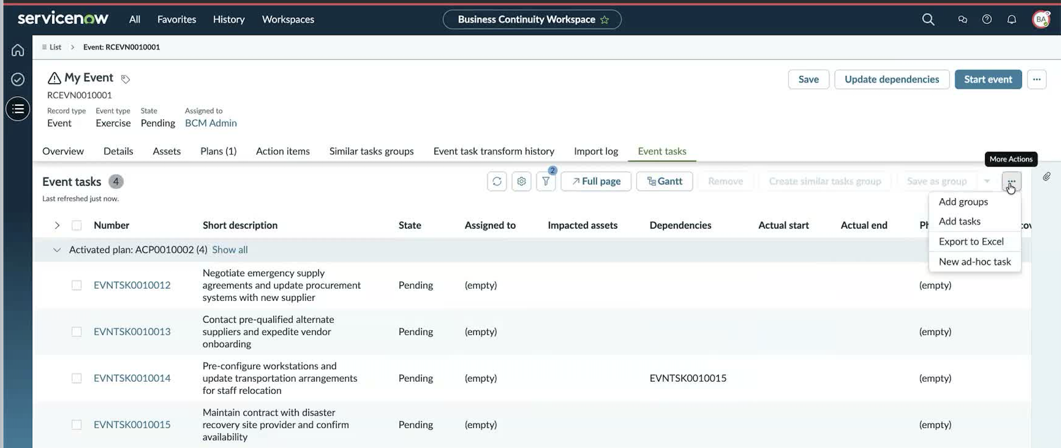Open the attachments paperclip icon
The image size is (1061, 448).
point(1046,177)
